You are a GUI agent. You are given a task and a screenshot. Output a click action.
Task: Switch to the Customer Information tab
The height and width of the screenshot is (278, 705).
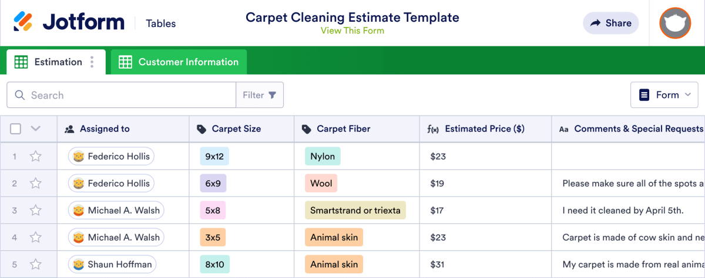coord(188,62)
